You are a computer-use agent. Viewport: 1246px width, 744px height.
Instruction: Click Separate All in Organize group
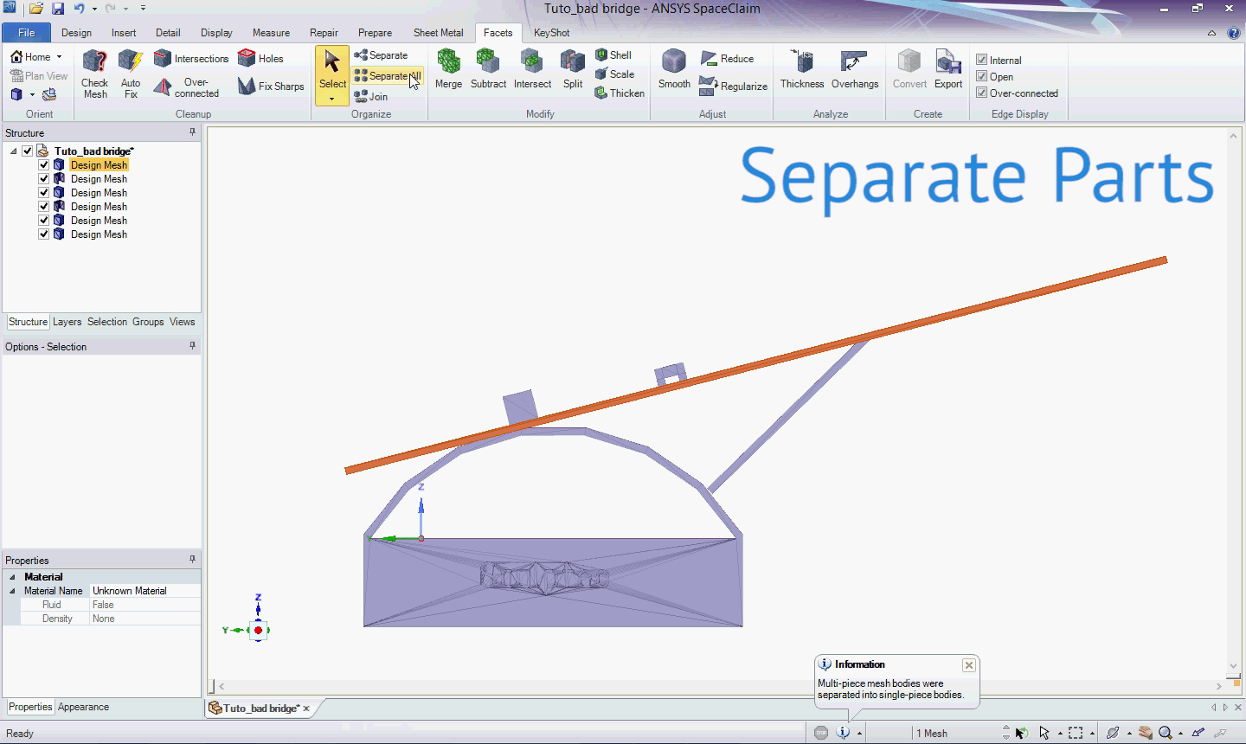click(x=388, y=76)
